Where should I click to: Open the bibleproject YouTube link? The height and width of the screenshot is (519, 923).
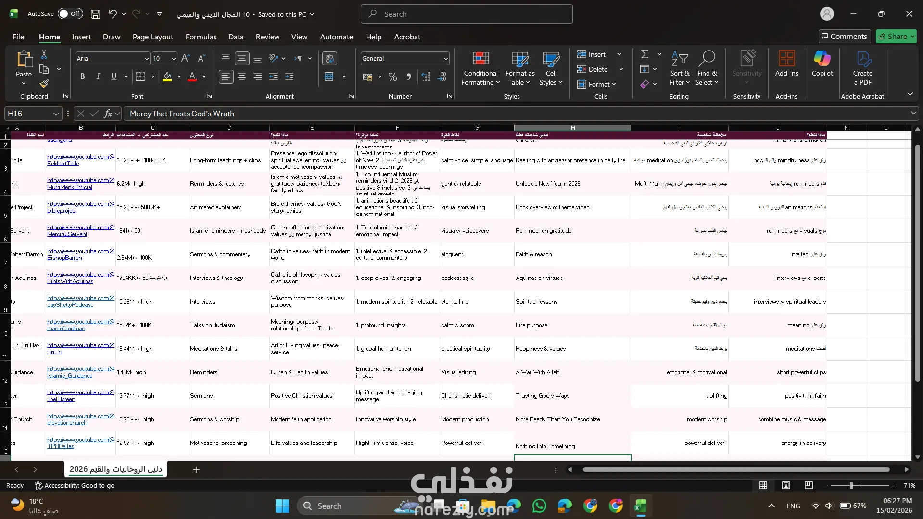(x=81, y=207)
